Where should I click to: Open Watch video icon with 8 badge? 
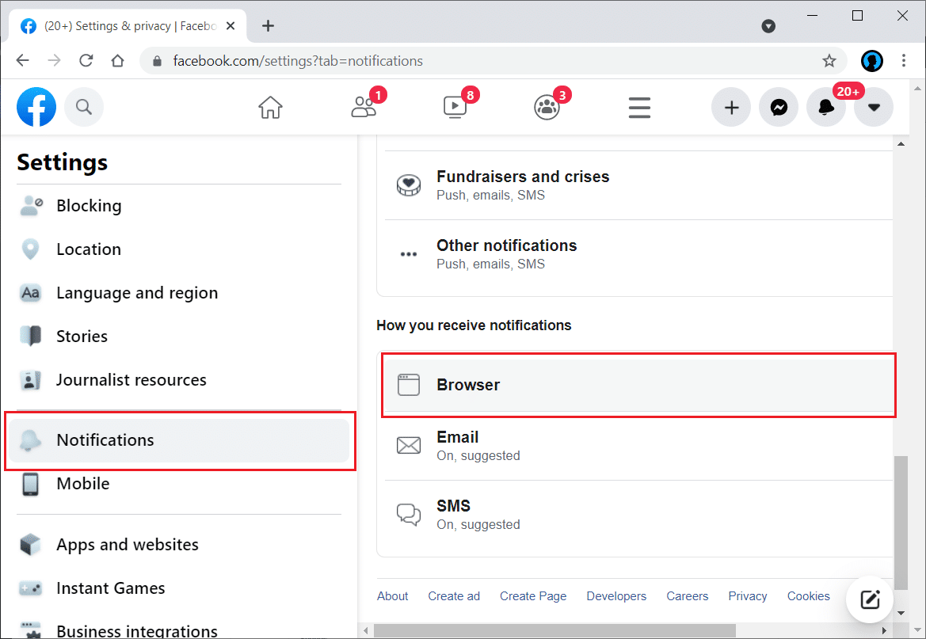[455, 107]
